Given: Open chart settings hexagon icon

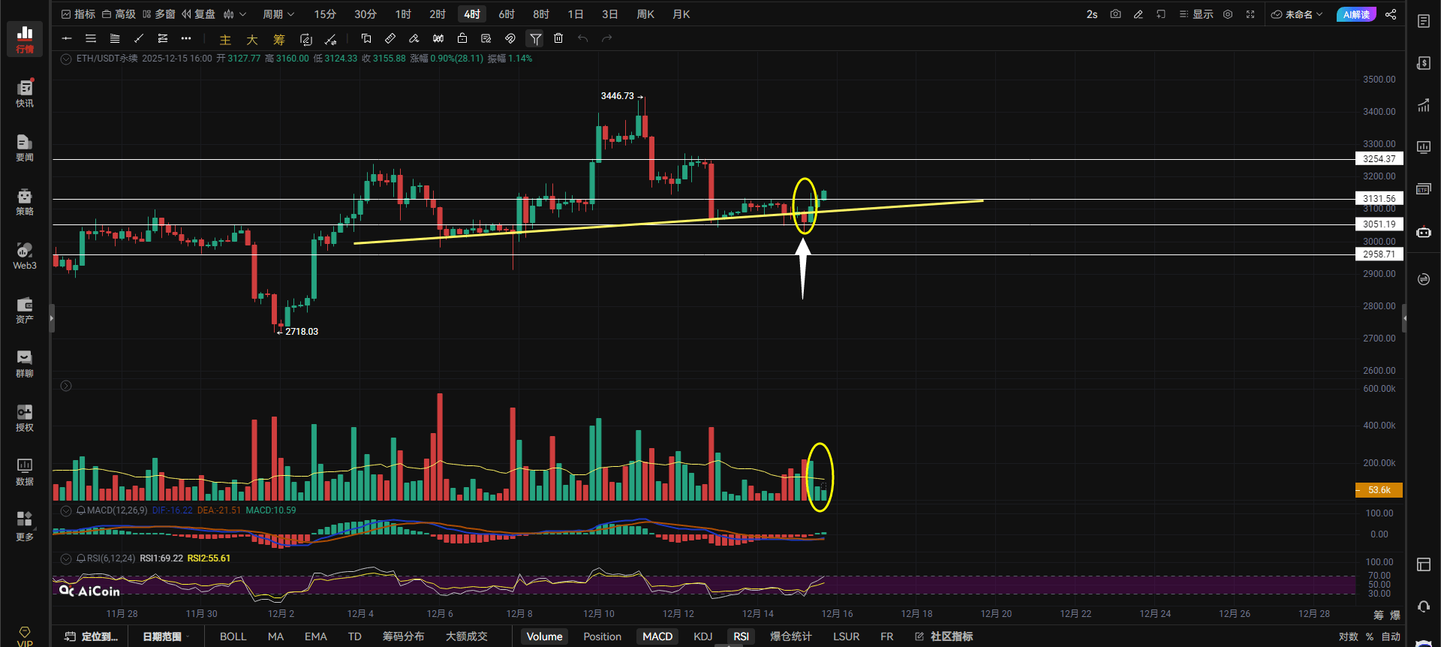Looking at the screenshot, I should tap(1228, 14).
